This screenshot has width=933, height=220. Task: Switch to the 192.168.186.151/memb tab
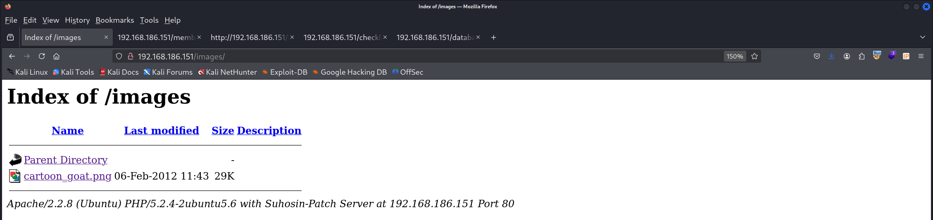pos(156,37)
